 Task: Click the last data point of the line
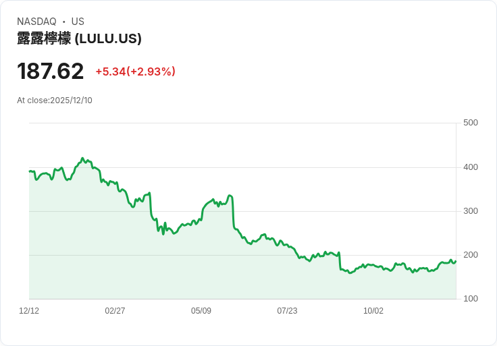tap(456, 262)
